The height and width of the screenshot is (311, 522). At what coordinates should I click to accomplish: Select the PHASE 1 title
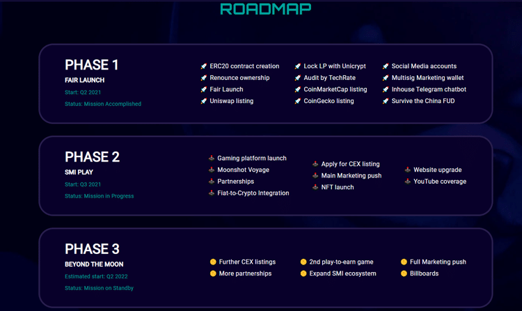coord(92,65)
